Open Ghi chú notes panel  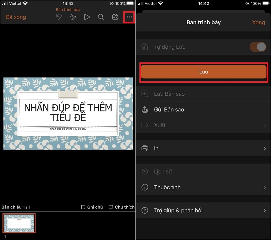[x=92, y=207]
